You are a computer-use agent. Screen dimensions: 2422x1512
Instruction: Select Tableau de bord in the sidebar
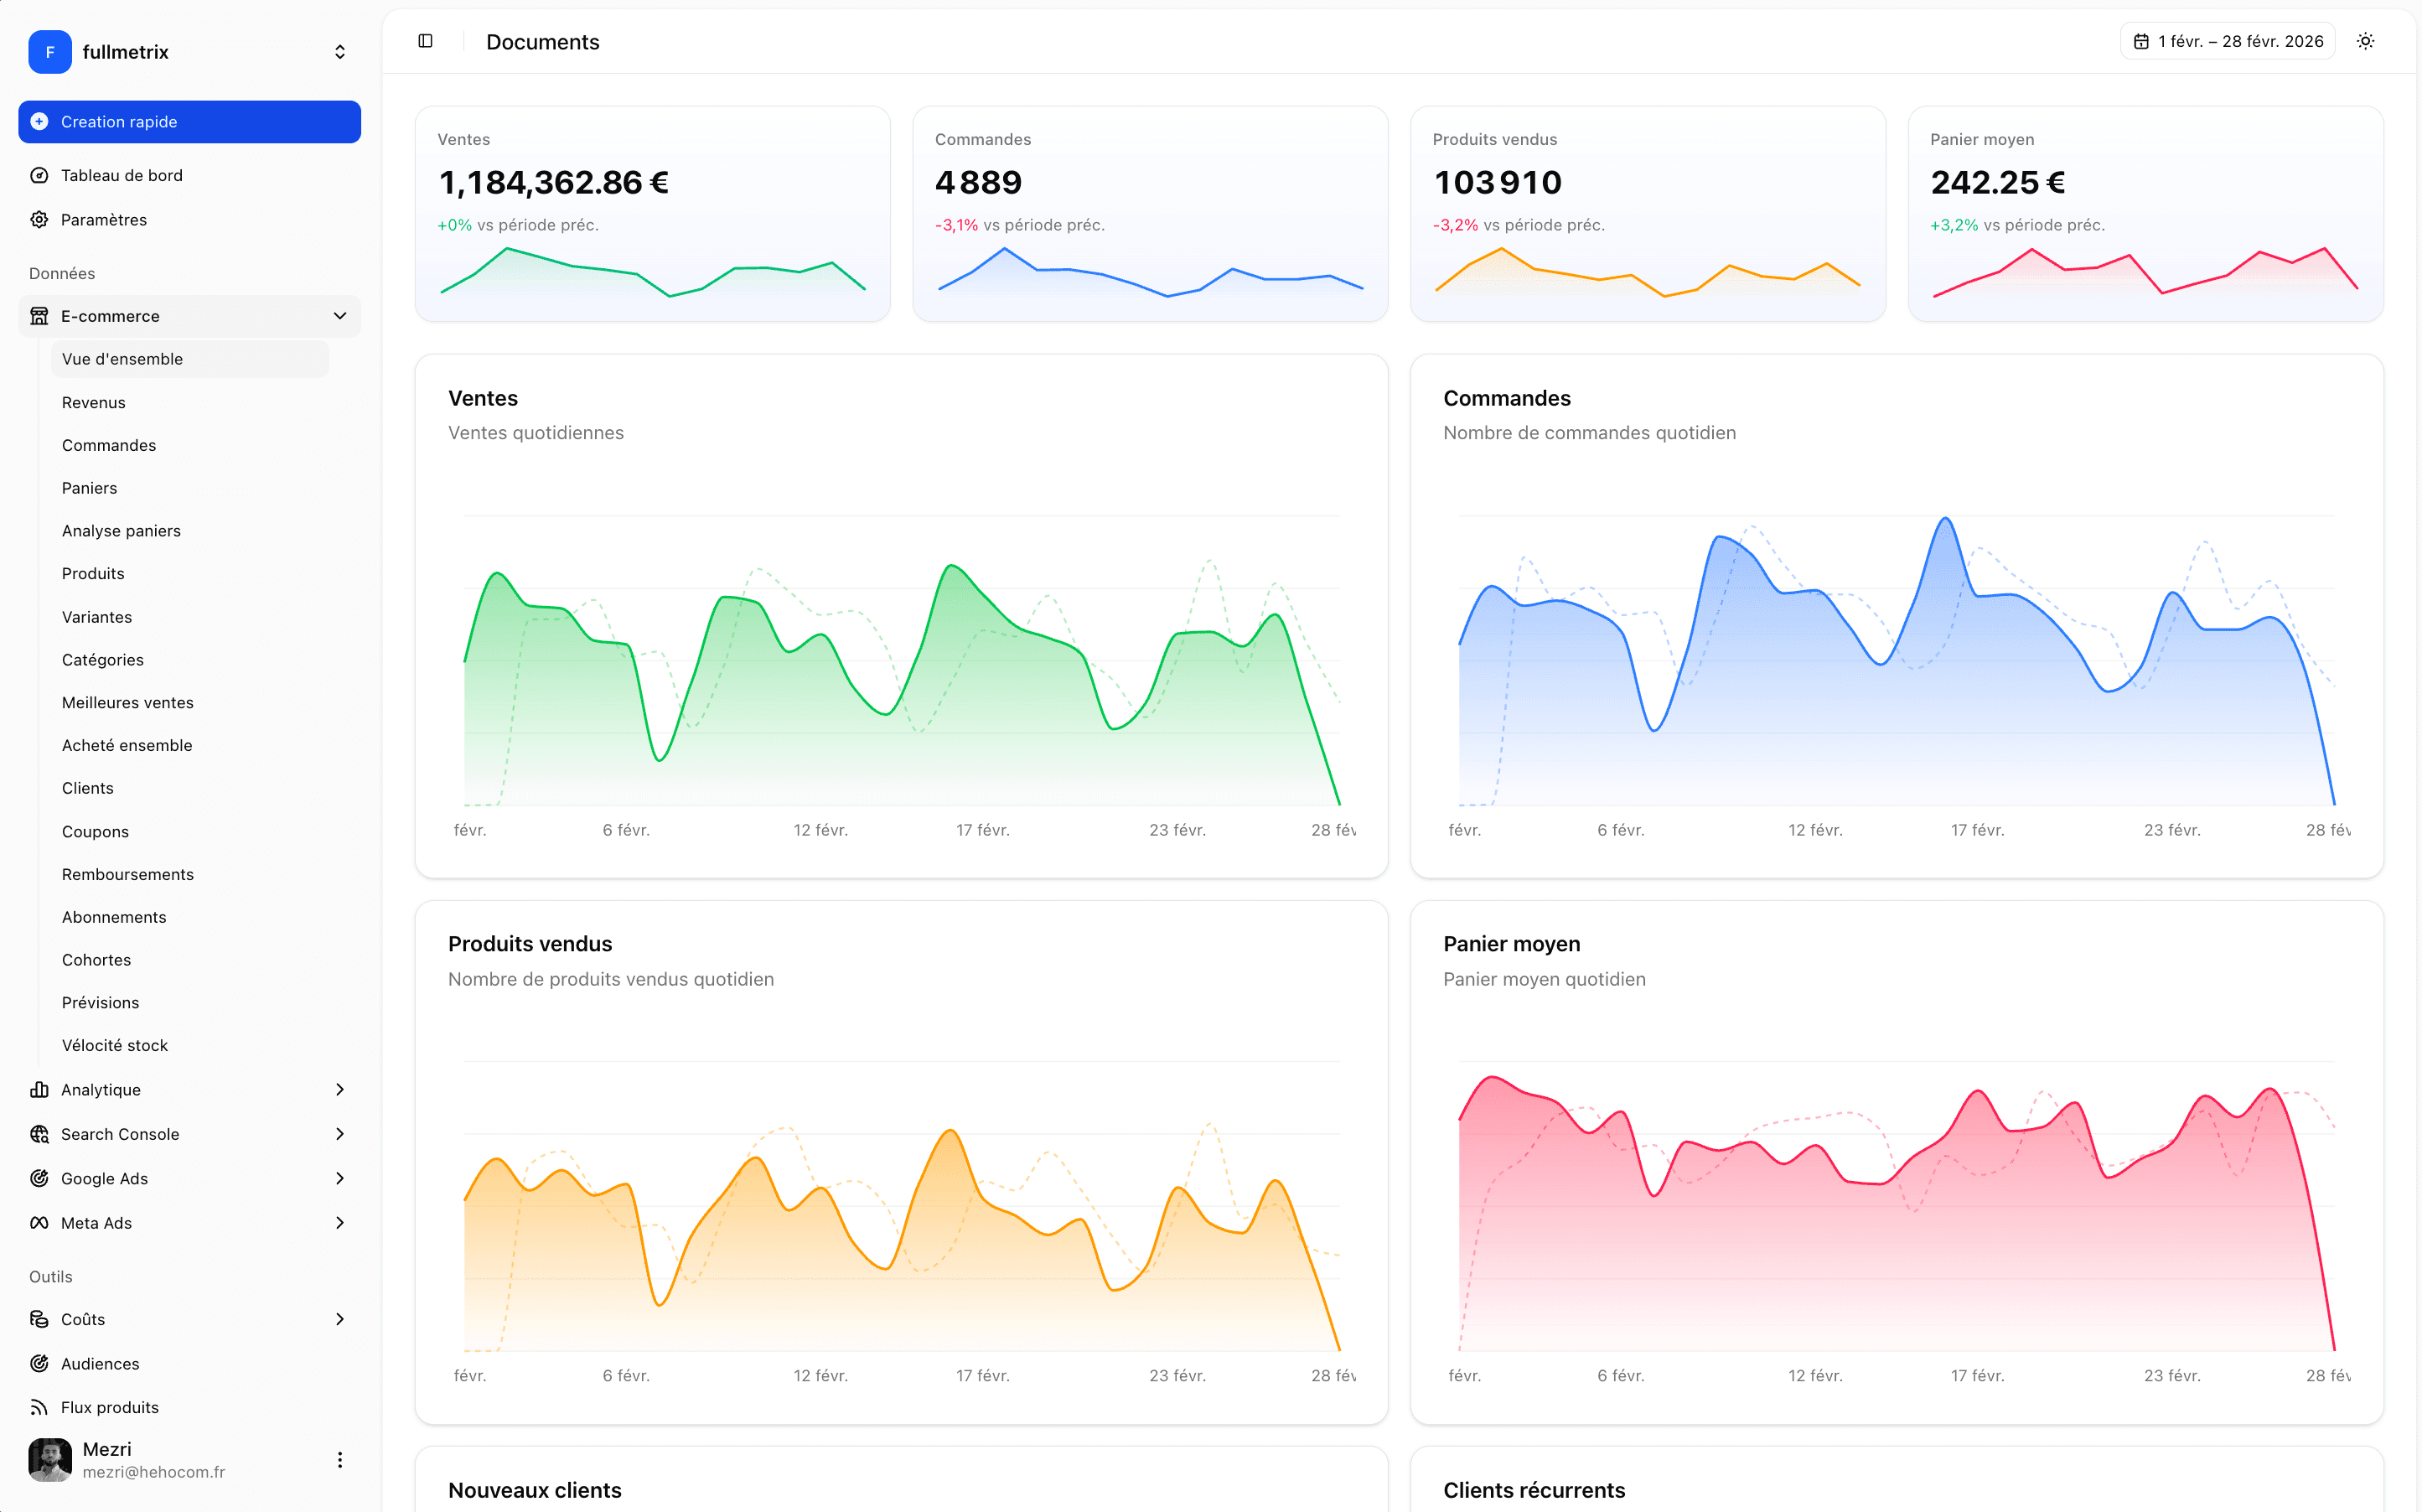121,175
